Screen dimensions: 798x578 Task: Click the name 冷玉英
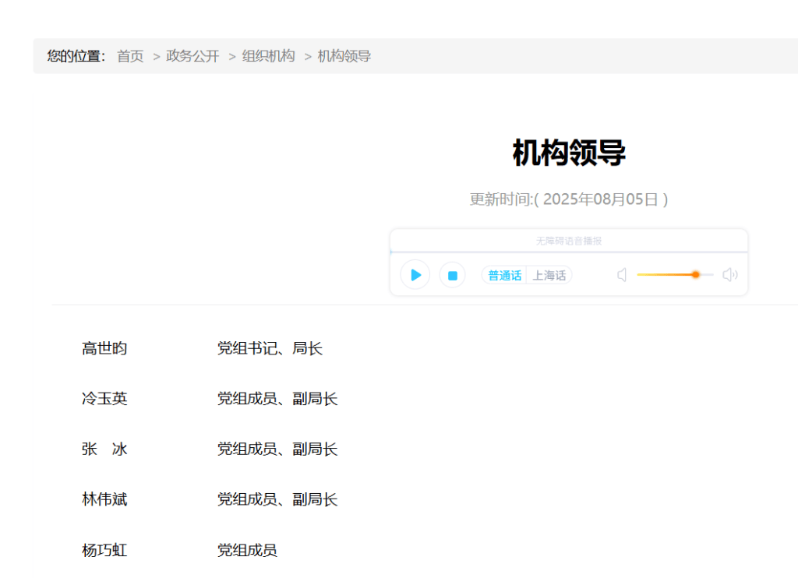[104, 399]
